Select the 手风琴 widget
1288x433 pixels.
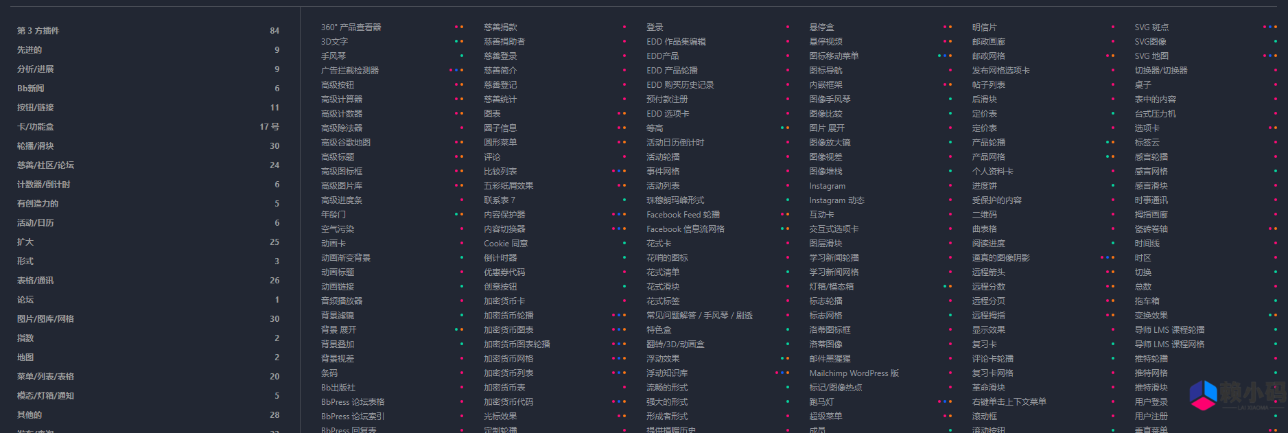333,56
